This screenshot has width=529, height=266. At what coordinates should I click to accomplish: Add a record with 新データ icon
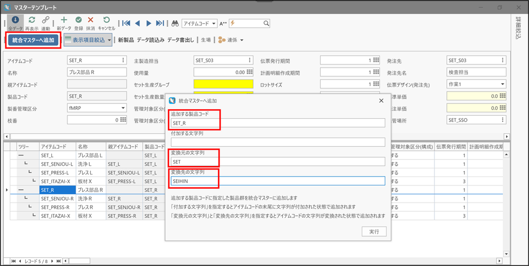click(64, 20)
